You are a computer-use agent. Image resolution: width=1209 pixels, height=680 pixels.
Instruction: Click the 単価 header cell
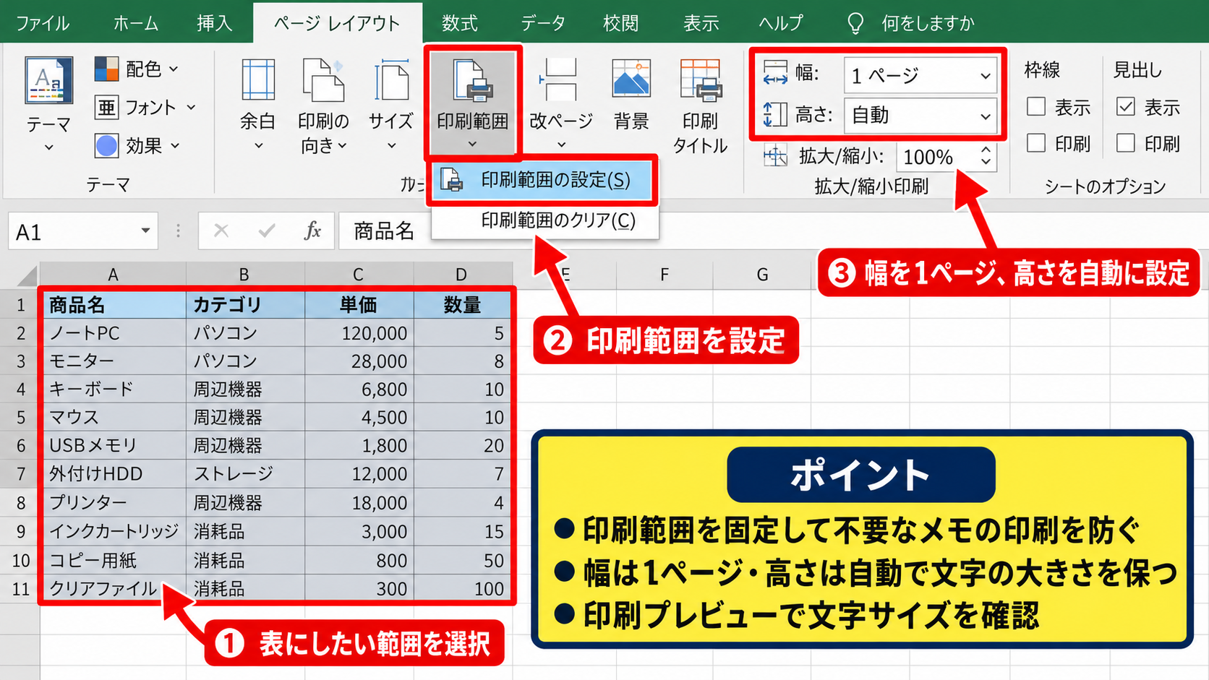(359, 305)
